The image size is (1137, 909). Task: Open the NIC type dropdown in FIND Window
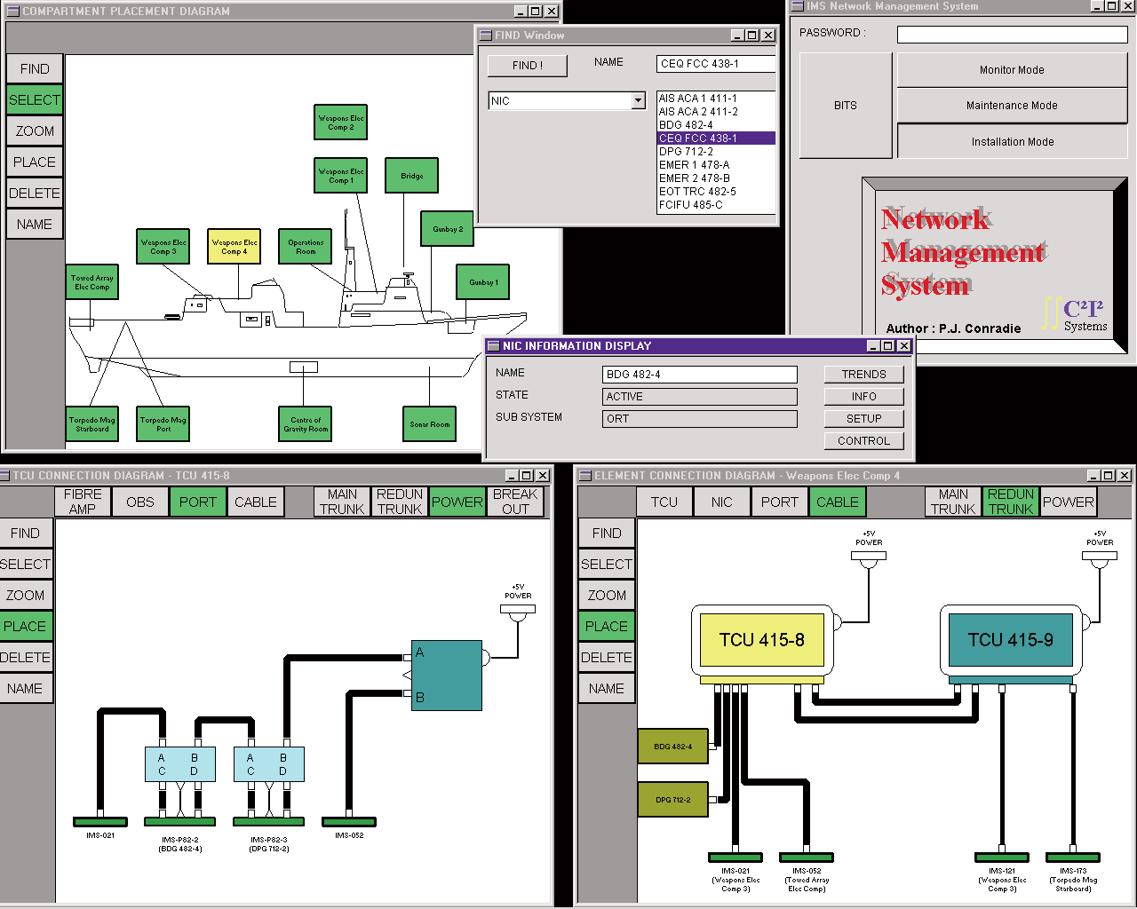click(x=638, y=101)
